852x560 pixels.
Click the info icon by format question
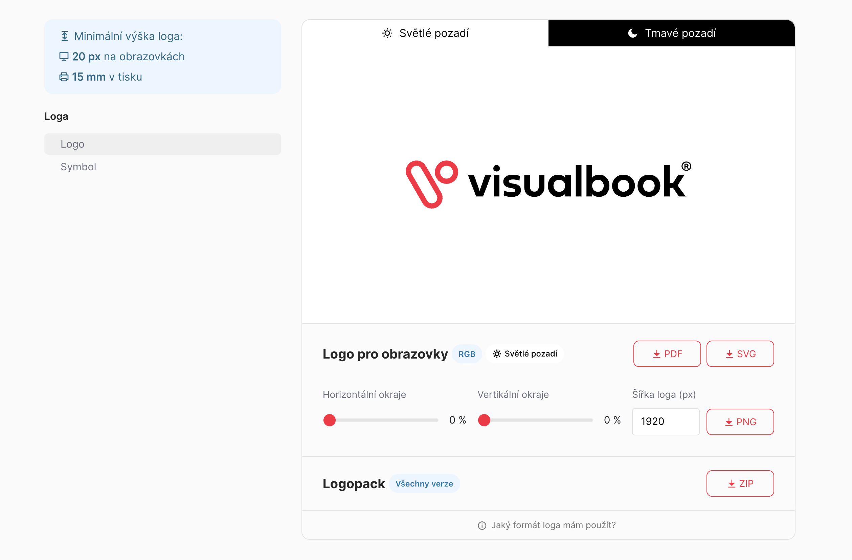click(482, 525)
